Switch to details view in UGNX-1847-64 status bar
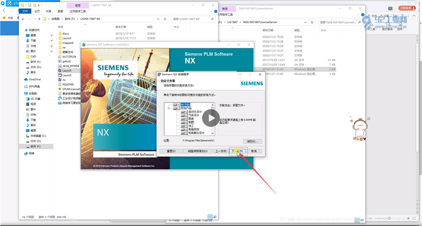 tap(210, 216)
